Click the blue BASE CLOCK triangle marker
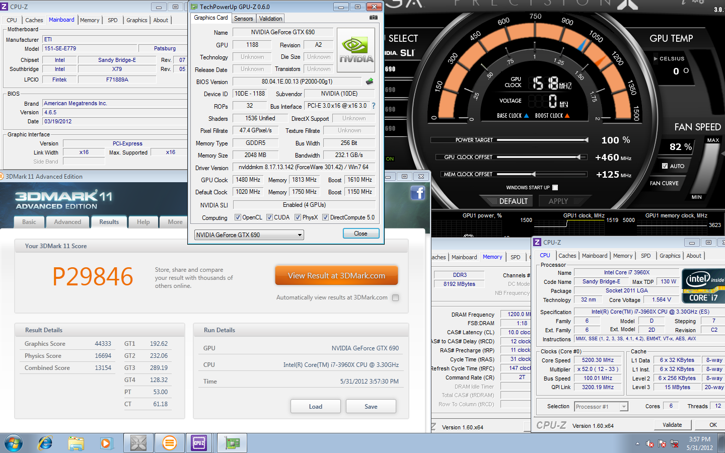Screen dimensions: 725x453 click(527, 116)
